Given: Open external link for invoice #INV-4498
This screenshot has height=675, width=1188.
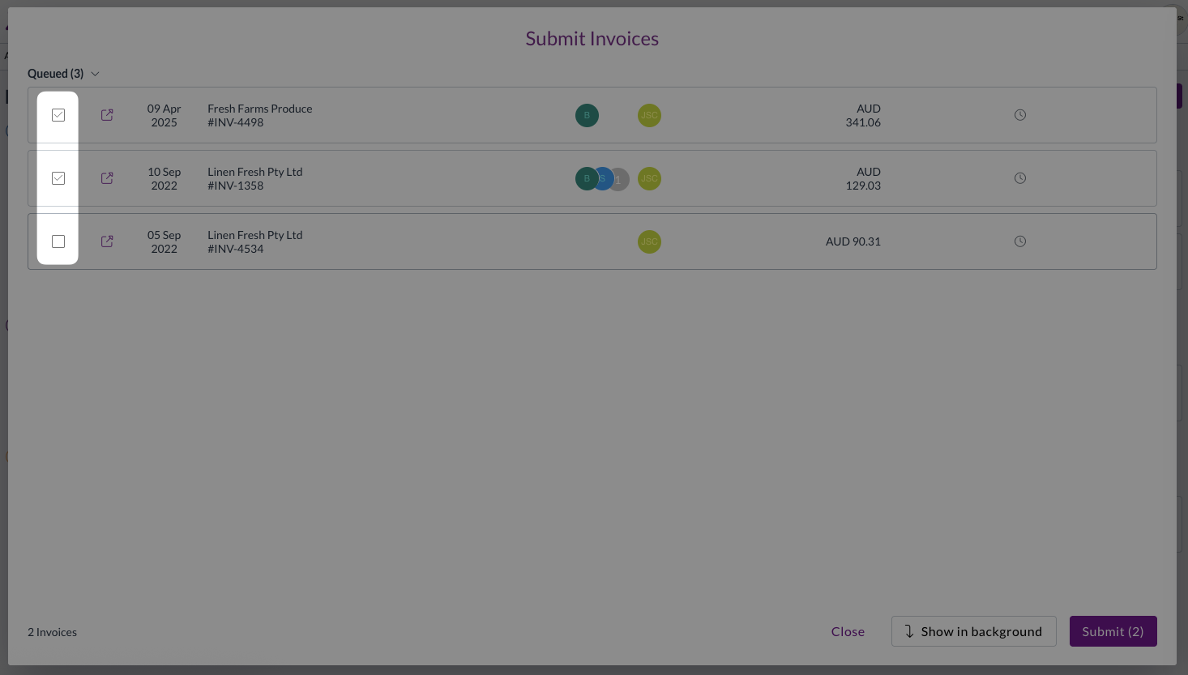Looking at the screenshot, I should pyautogui.click(x=107, y=115).
